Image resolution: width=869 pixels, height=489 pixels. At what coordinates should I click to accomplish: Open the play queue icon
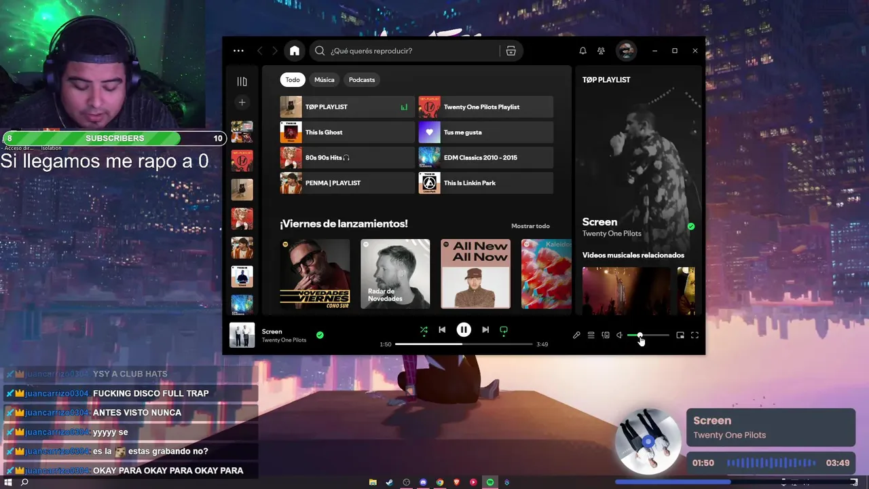click(591, 336)
